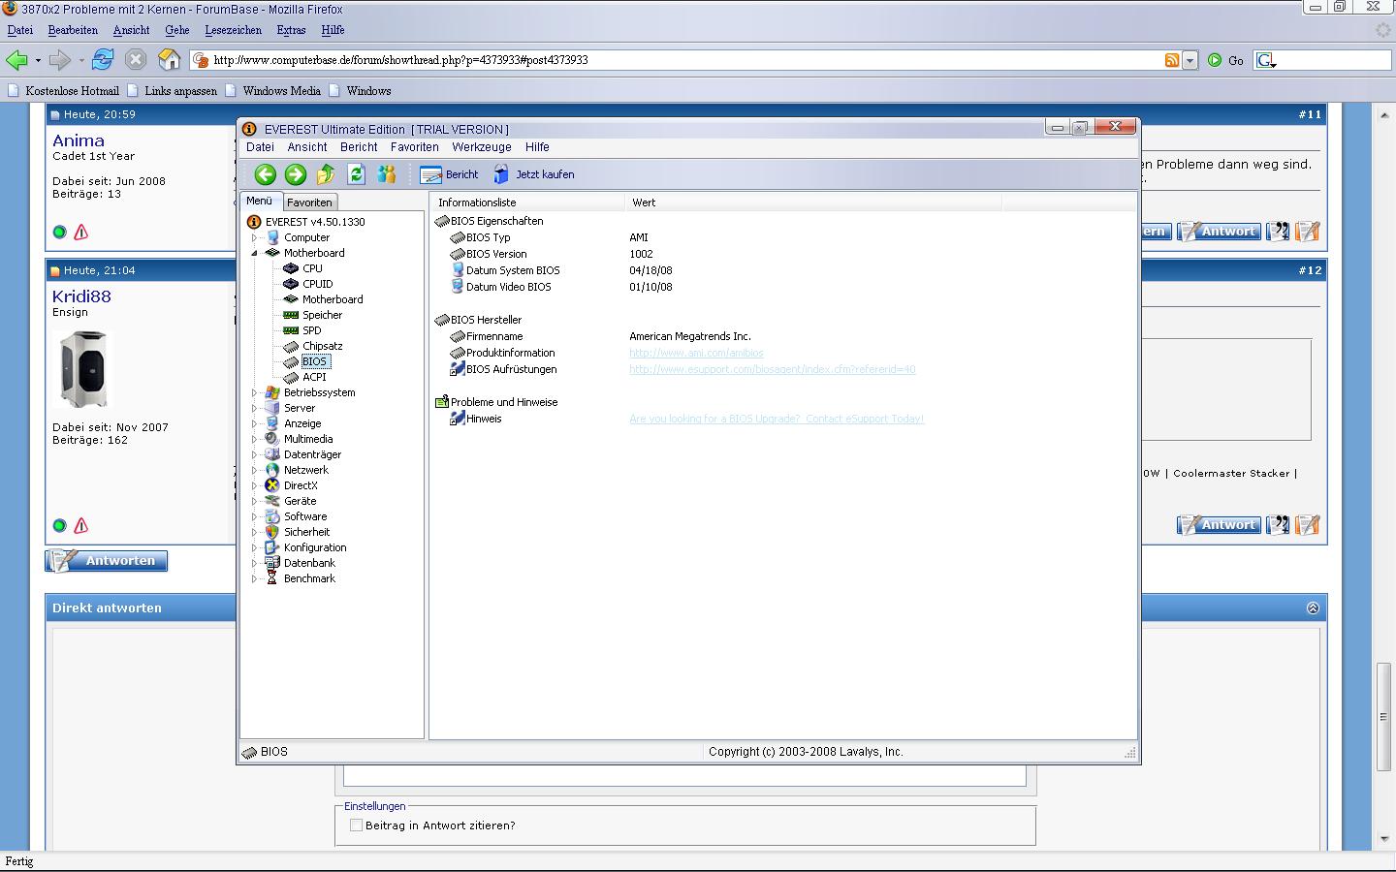Open user profile Kridi88
The image size is (1396, 872).
81,296
